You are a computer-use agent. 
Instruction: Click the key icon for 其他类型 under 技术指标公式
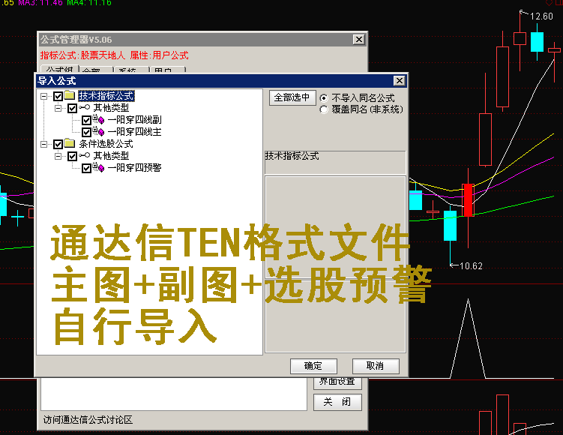point(85,107)
